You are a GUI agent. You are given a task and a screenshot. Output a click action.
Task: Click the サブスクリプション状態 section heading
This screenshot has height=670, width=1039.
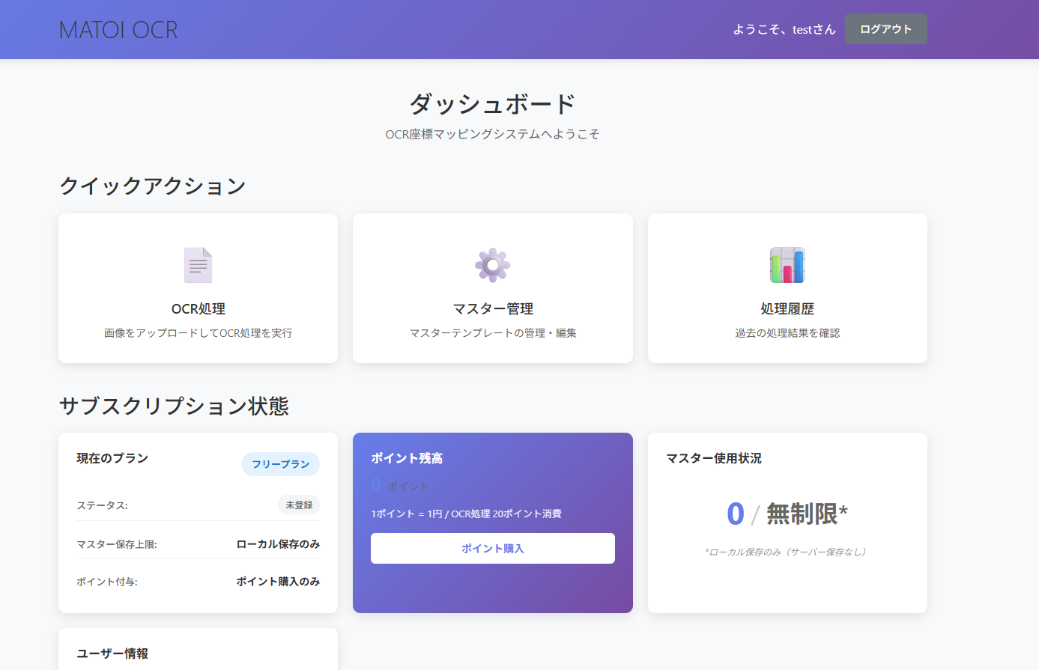click(x=174, y=406)
